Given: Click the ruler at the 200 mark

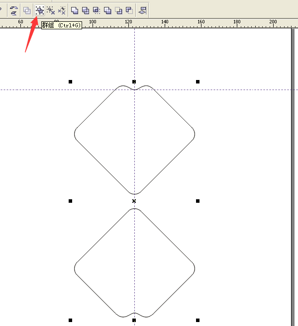Looking at the screenshot, I should pos(273,23).
